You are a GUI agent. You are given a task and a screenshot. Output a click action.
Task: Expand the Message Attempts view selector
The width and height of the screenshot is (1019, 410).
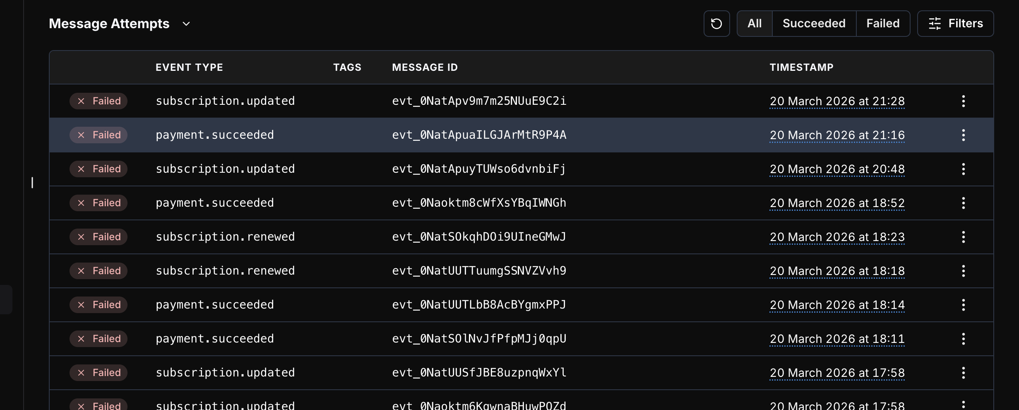(x=185, y=24)
